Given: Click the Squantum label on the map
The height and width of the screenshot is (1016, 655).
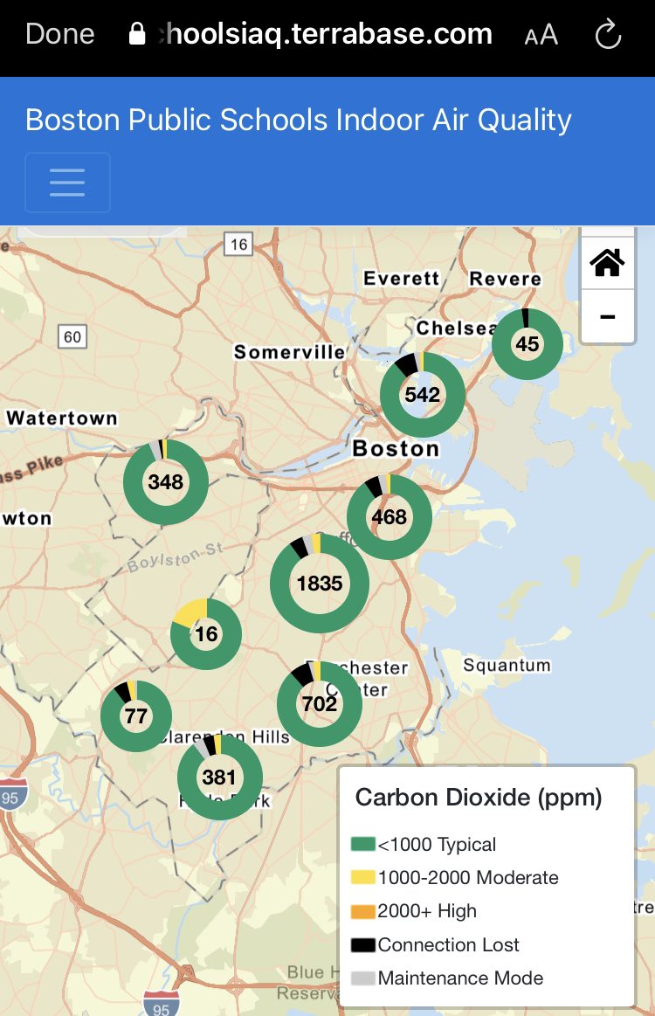Looking at the screenshot, I should 507,666.
